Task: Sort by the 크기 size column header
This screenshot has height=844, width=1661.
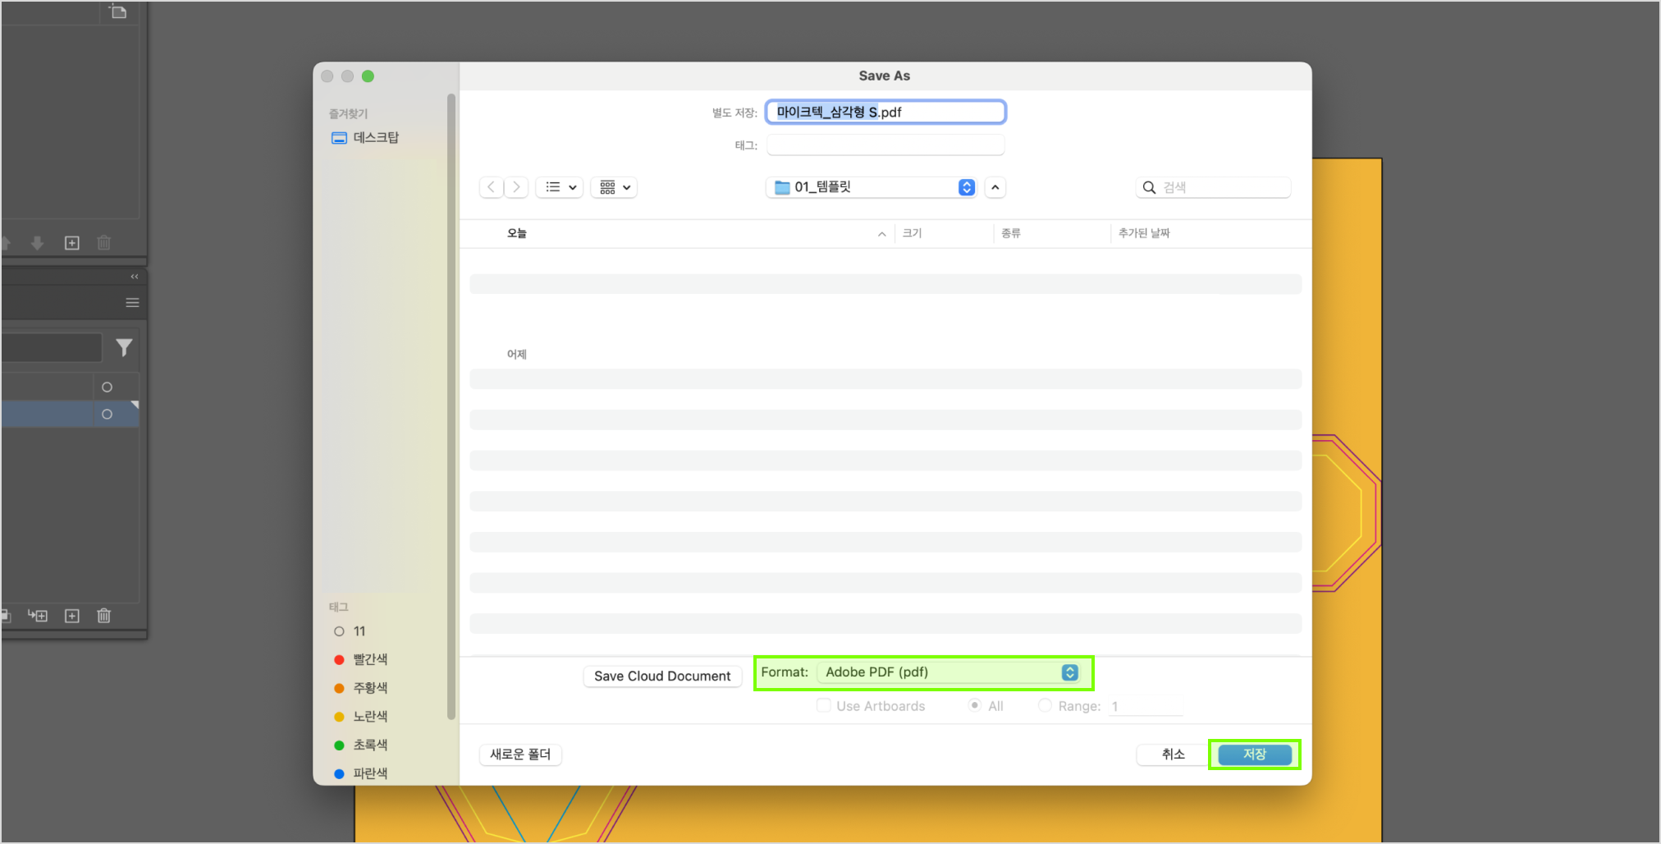Action: pos(912,233)
